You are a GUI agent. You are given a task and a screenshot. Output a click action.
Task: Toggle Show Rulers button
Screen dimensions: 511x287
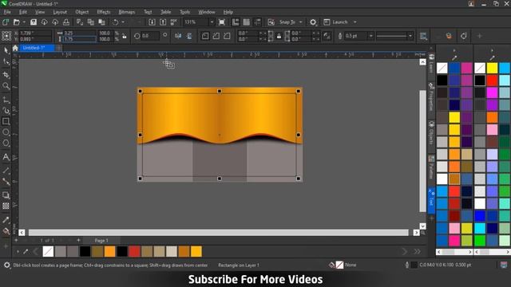(236, 22)
